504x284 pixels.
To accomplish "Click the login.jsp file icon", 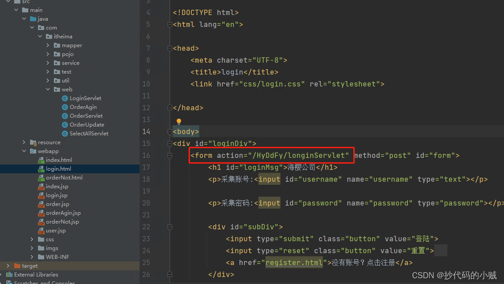I will point(41,195).
